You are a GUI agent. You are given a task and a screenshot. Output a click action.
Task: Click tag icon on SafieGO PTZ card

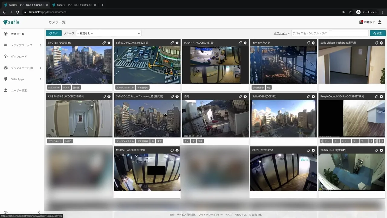(x=172, y=43)
